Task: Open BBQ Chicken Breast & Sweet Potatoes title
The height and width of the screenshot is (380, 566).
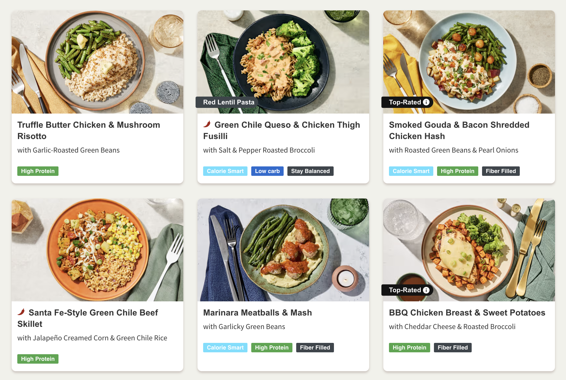Action: 467,313
